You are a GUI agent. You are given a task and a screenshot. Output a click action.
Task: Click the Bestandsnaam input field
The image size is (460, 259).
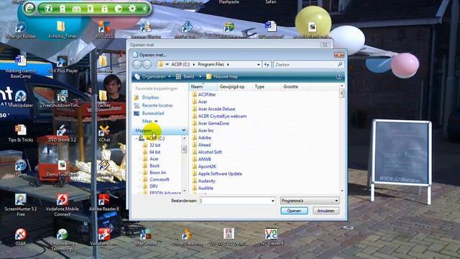coord(235,201)
